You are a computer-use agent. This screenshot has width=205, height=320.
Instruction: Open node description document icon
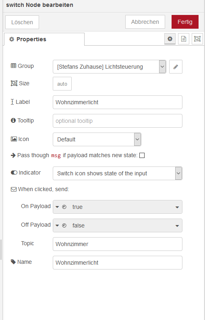(x=183, y=39)
